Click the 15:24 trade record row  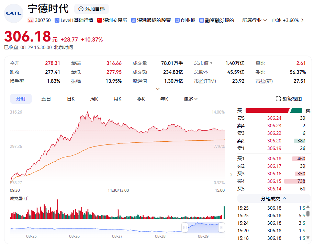(x=271, y=223)
